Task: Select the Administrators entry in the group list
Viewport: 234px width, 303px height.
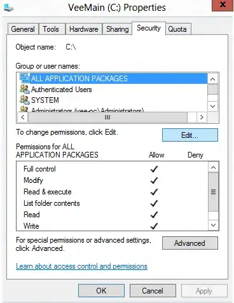Action: click(x=113, y=109)
